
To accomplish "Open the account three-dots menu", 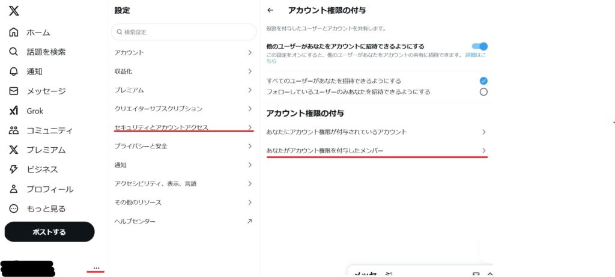I will (x=96, y=267).
